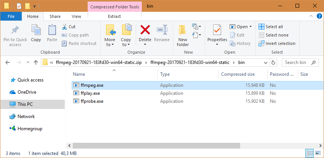This screenshot has height=158, width=324.
Task: Click Pin to Quick access icon
Action: (15, 30)
